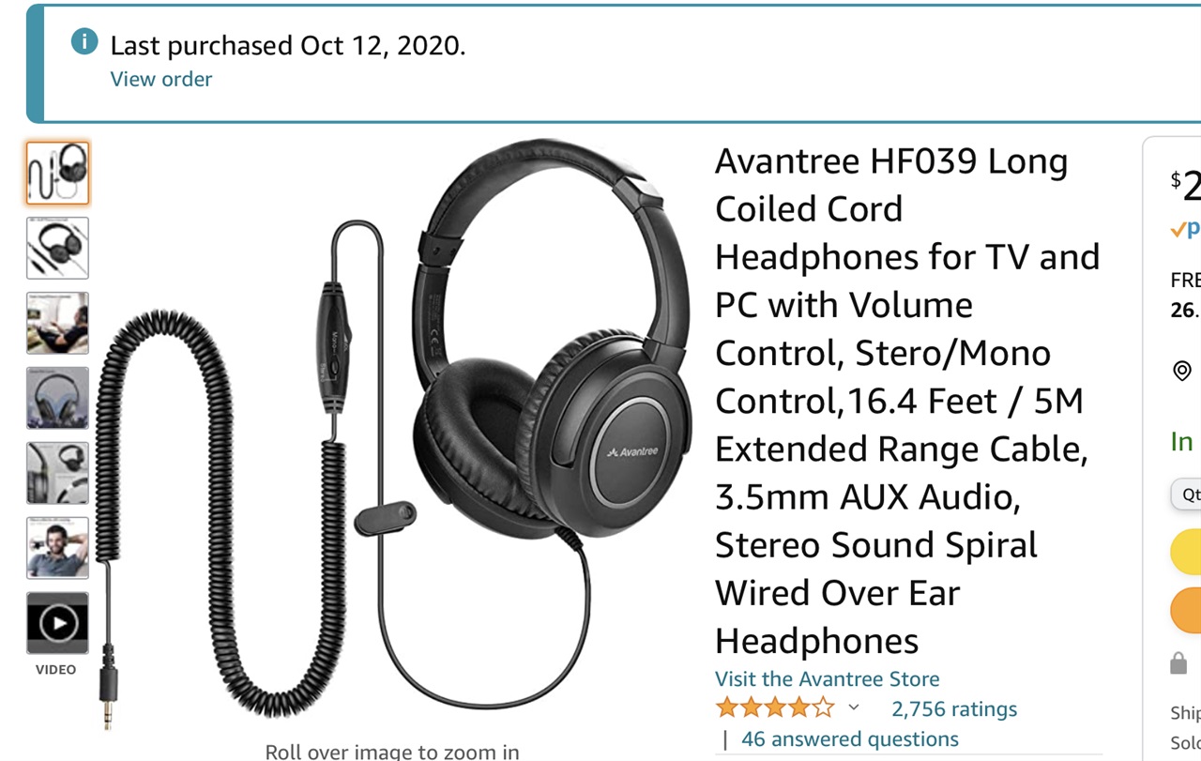Open the View order link
The height and width of the screenshot is (761, 1201).
pos(161,79)
